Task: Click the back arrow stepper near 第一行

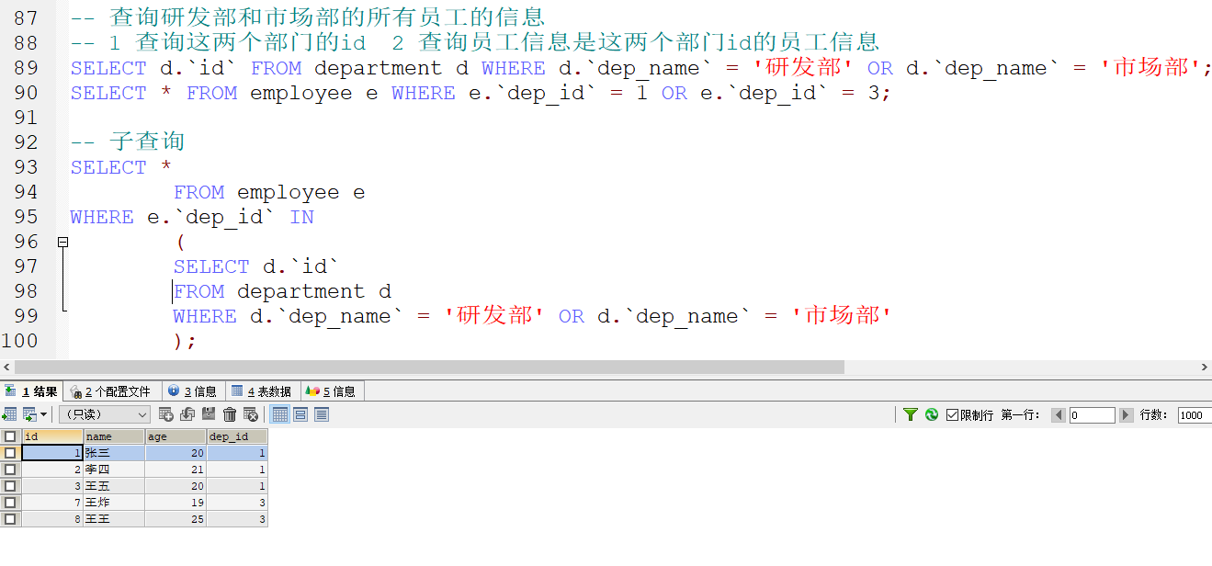Action: 1059,414
